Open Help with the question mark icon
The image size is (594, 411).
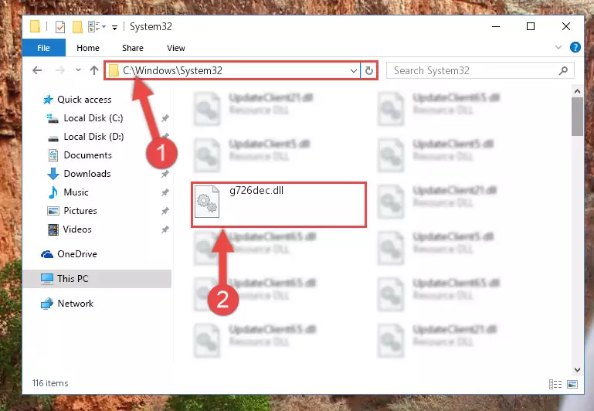575,47
